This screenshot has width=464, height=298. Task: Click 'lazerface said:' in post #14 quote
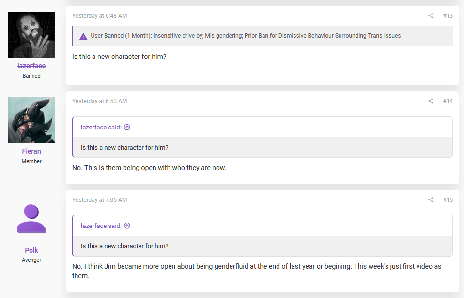point(101,127)
